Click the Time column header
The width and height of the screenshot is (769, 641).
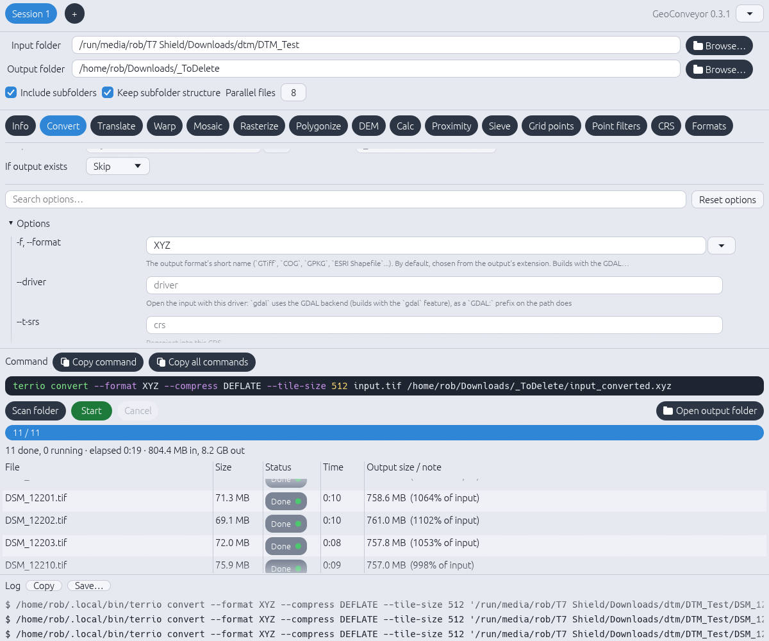pyautogui.click(x=333, y=467)
